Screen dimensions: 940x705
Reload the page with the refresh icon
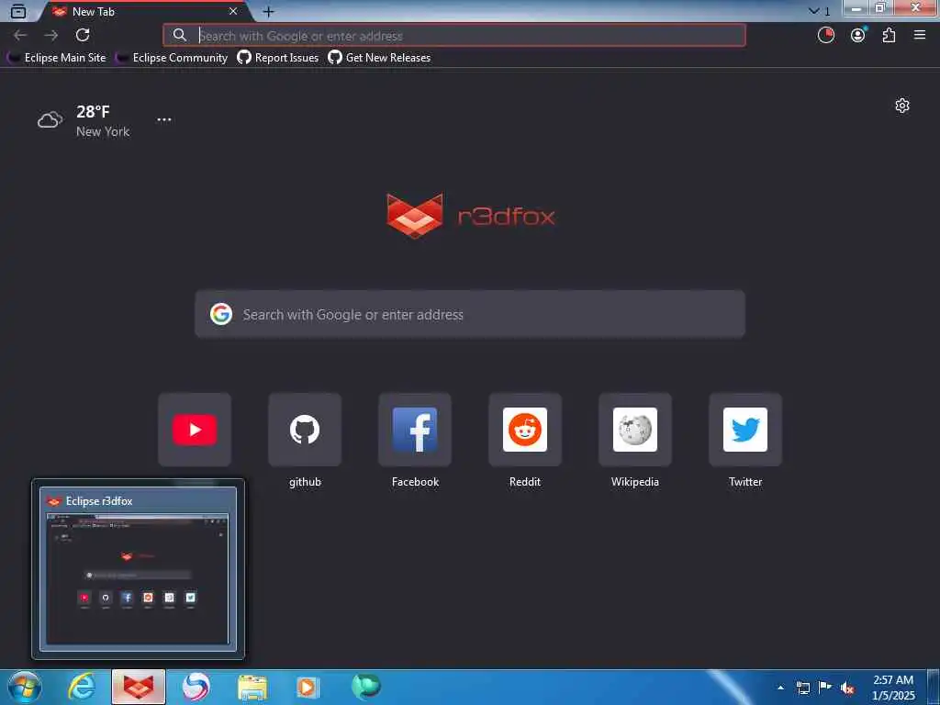point(83,36)
